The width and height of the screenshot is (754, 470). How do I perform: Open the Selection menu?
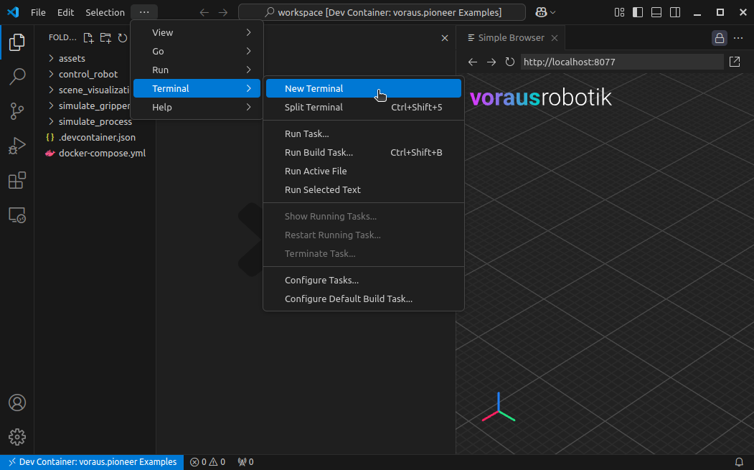click(x=105, y=12)
